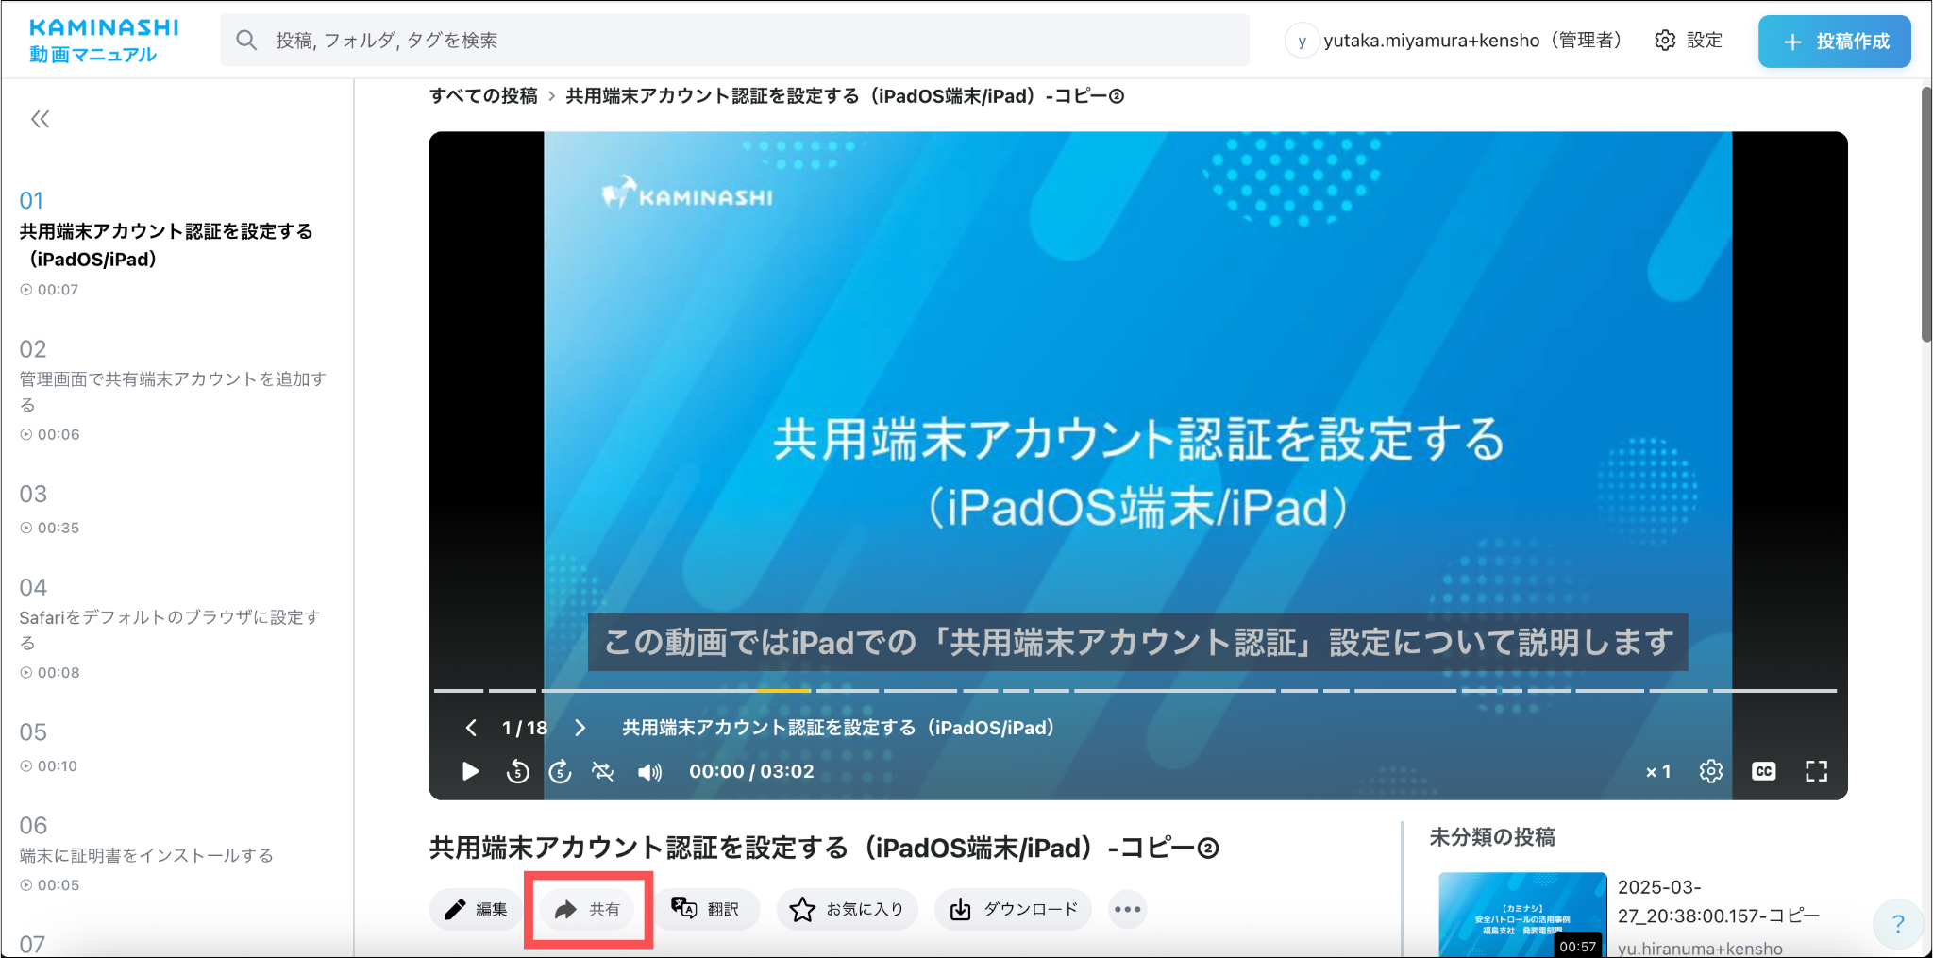Click the play button in video player
This screenshot has height=958, width=1933.
click(470, 771)
